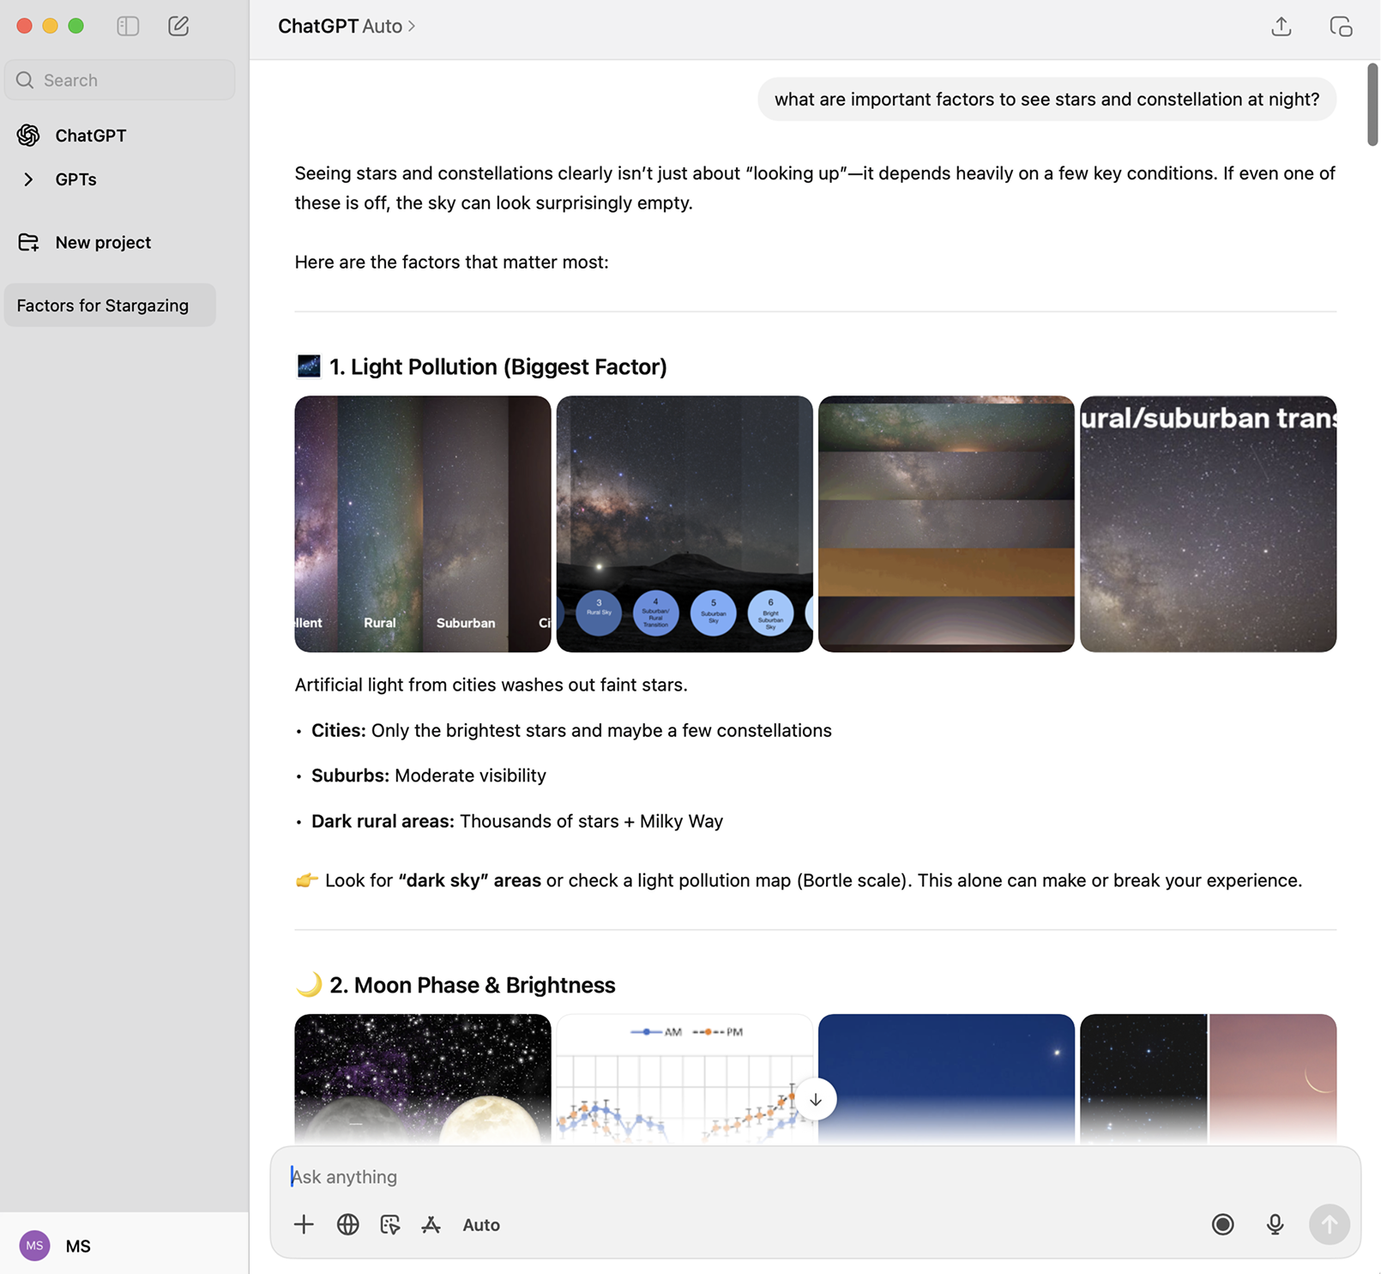Click the New project button
The height and width of the screenshot is (1274, 1381).
(103, 242)
